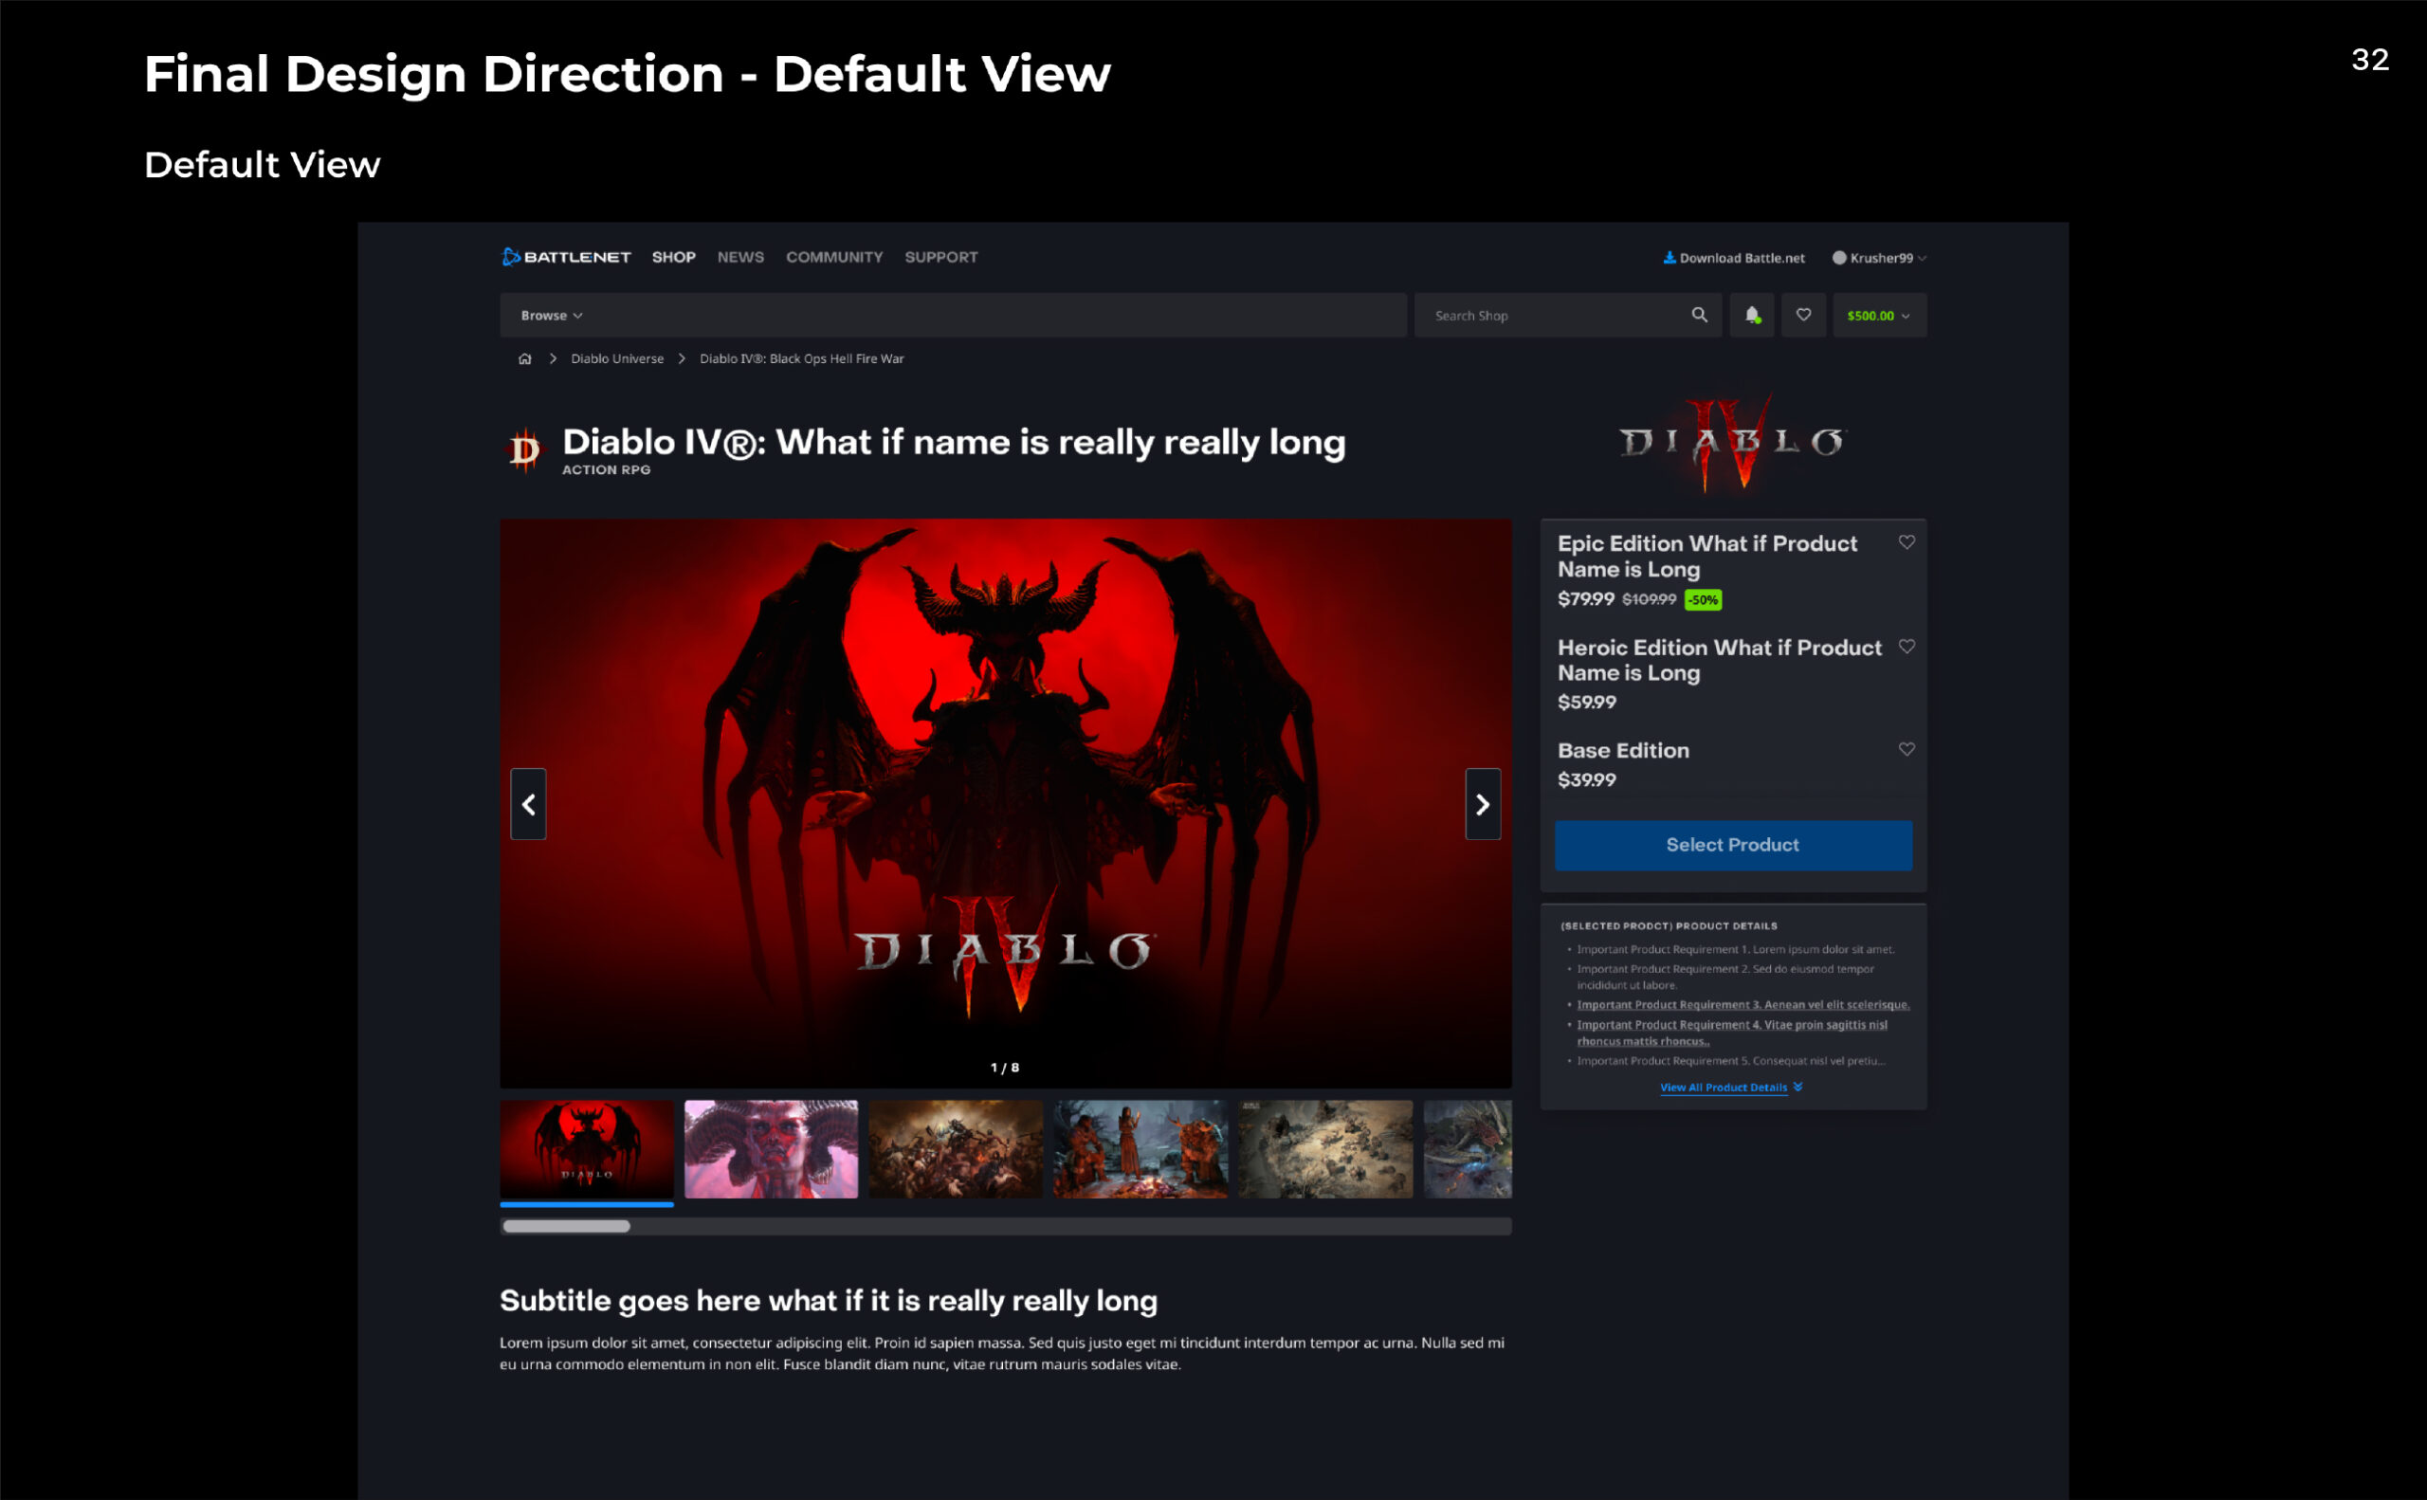Screen dimensions: 2427x1500
Task: Open the SUPPORT menu item
Action: [940, 257]
